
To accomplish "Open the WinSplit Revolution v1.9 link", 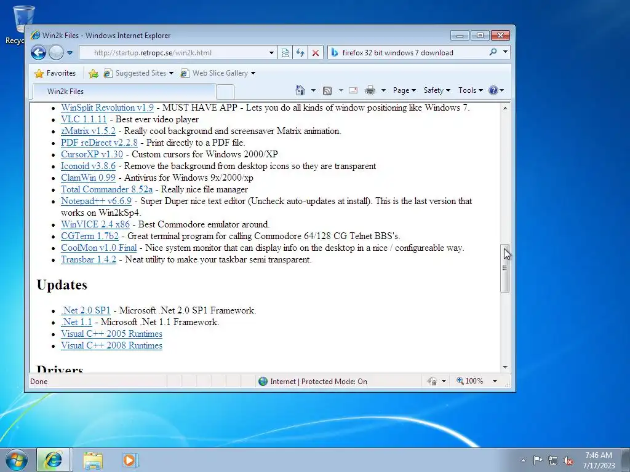I will point(107,108).
